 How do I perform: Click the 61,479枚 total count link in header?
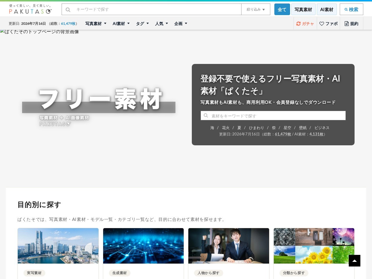coord(68,24)
